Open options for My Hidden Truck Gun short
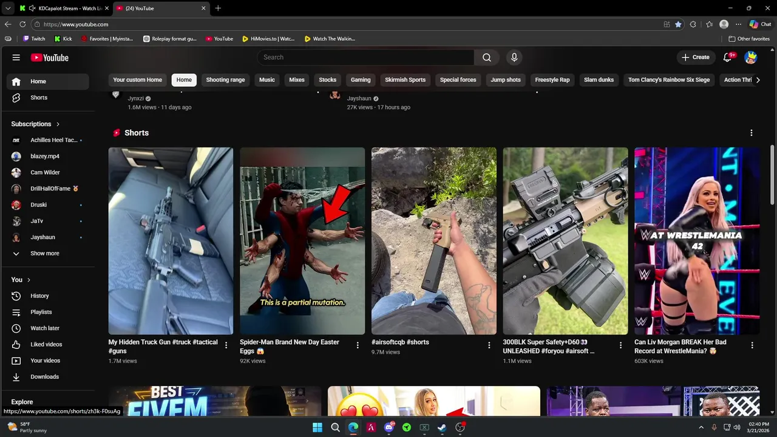The width and height of the screenshot is (777, 437). click(226, 345)
